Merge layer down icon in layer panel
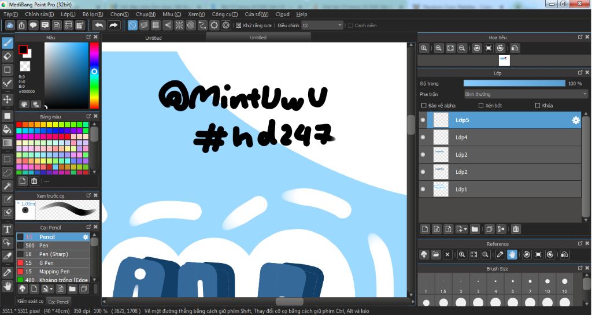 pos(501,229)
